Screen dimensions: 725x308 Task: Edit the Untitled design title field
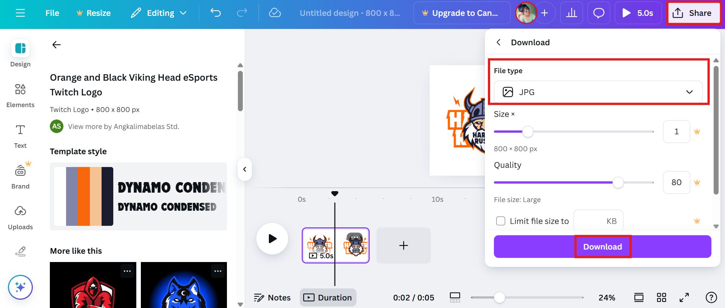point(350,13)
